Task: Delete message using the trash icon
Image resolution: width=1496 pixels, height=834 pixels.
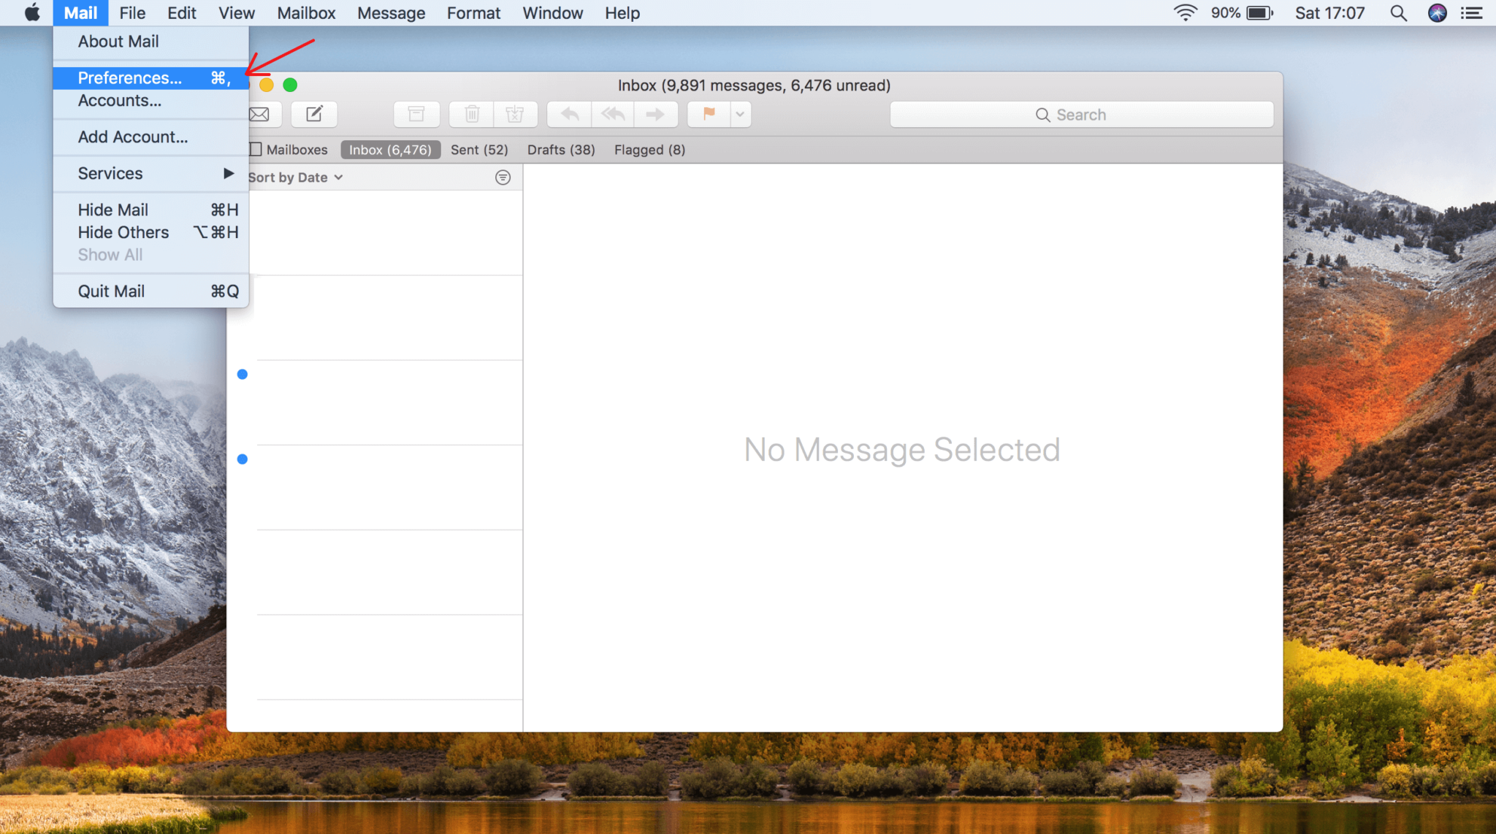Action: (470, 114)
